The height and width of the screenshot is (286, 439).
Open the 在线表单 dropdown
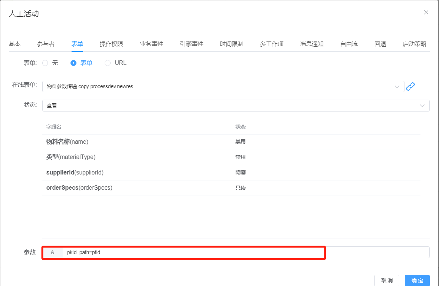(x=223, y=86)
